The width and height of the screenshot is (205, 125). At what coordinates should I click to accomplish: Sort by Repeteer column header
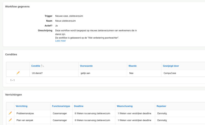click(161, 106)
